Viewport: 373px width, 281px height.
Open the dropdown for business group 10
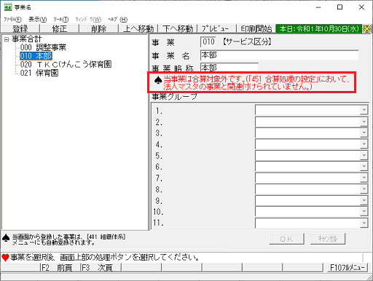[x=364, y=212]
